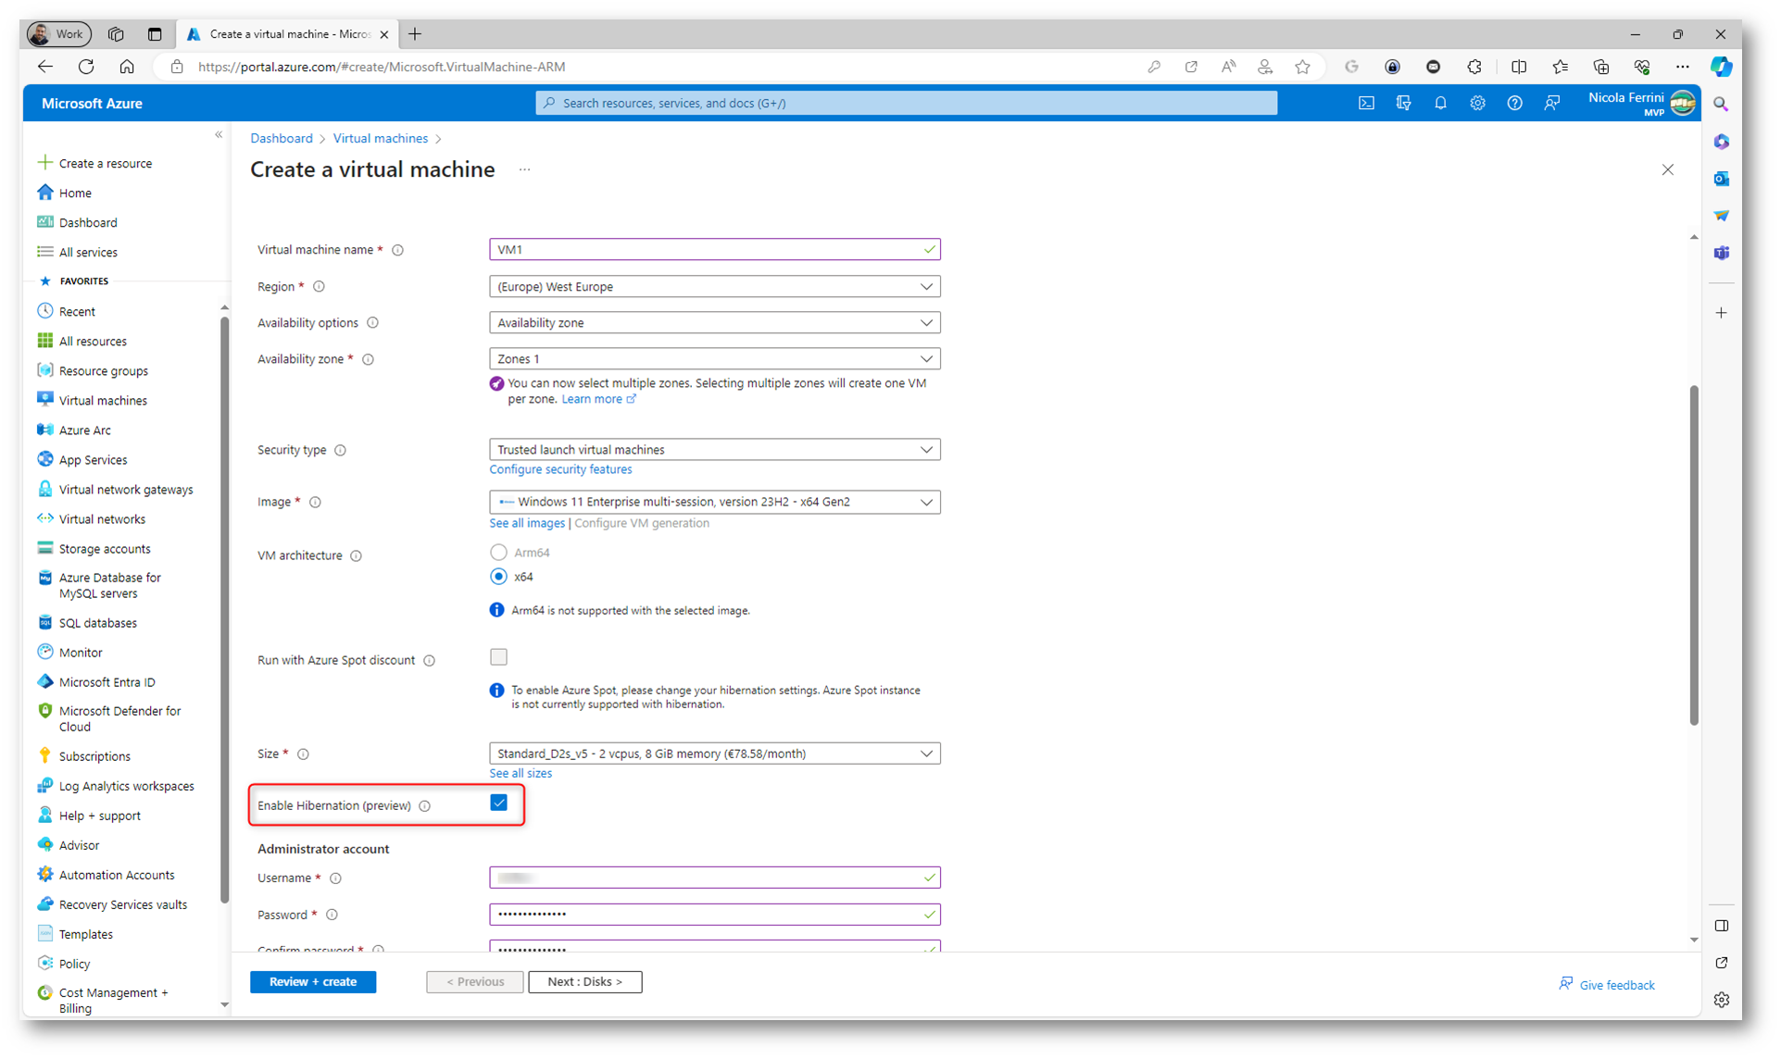Select the Arm64 architecture radio button
Screen dimensions: 1781x1059
tap(498, 553)
